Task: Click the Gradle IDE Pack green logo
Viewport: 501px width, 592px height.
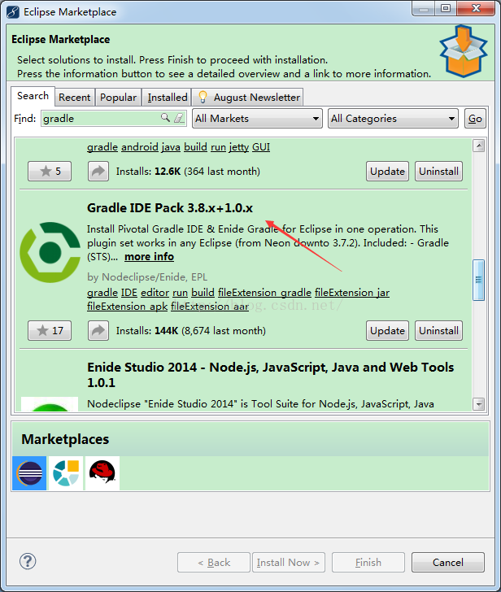Action: (50, 252)
